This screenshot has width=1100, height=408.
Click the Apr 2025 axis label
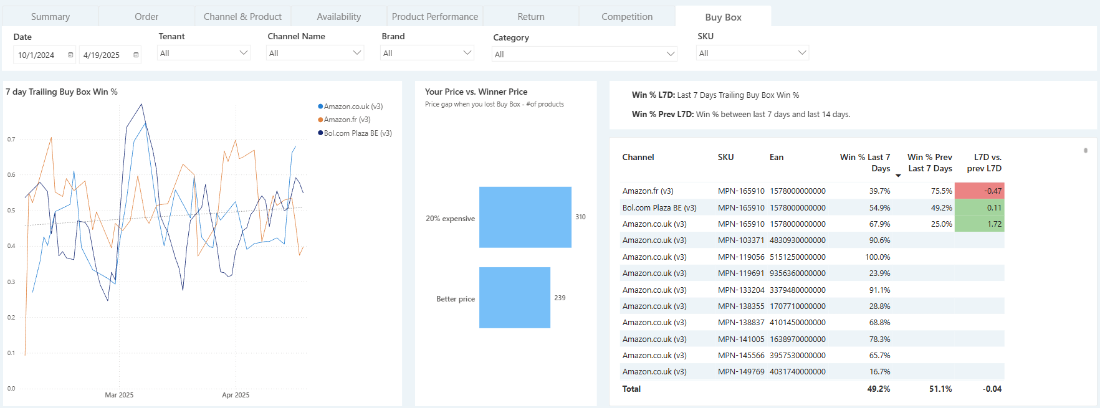point(236,395)
